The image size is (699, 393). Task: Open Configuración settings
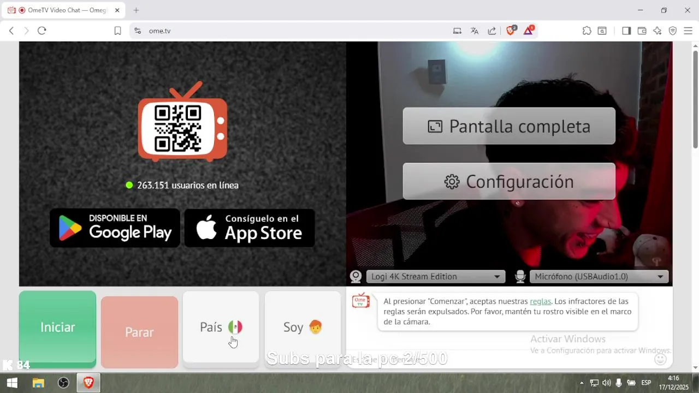509,181
